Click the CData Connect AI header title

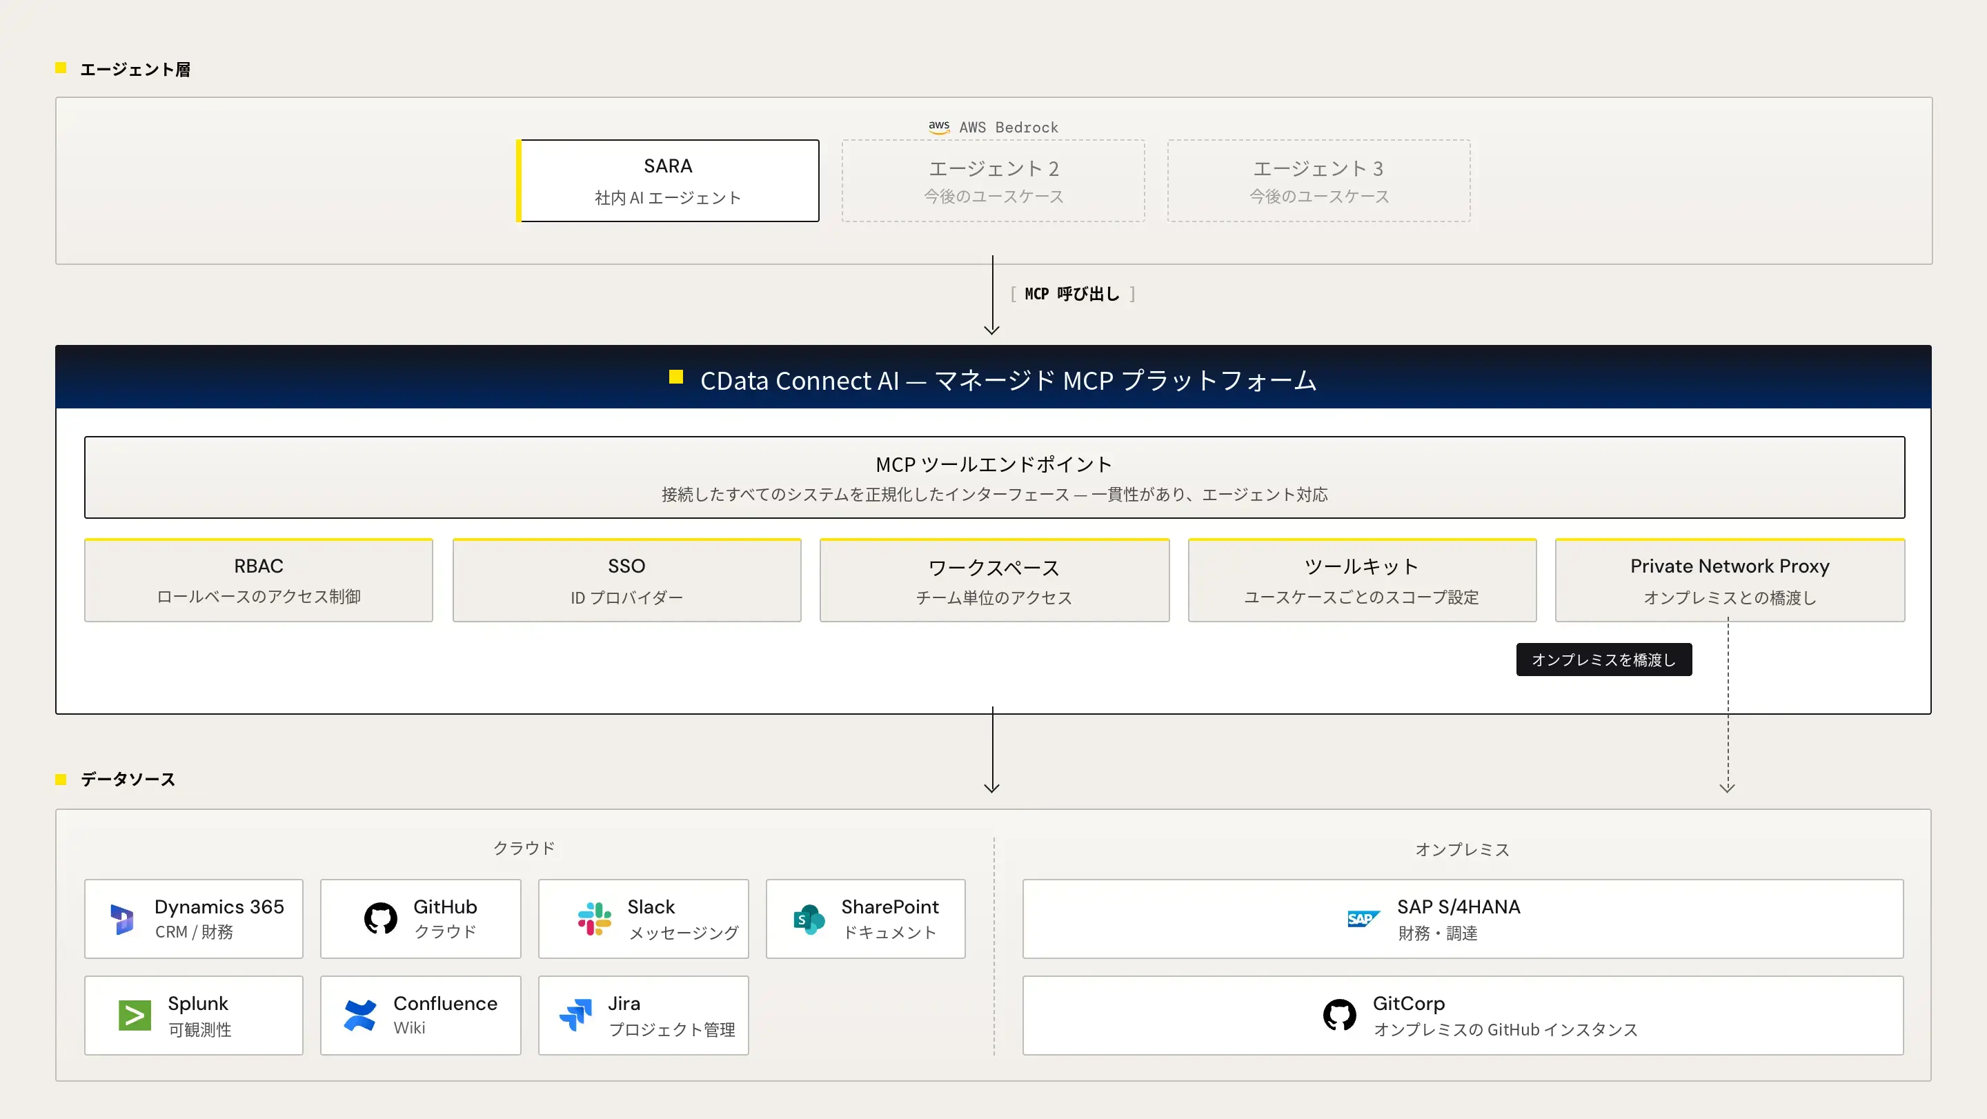coord(1007,380)
